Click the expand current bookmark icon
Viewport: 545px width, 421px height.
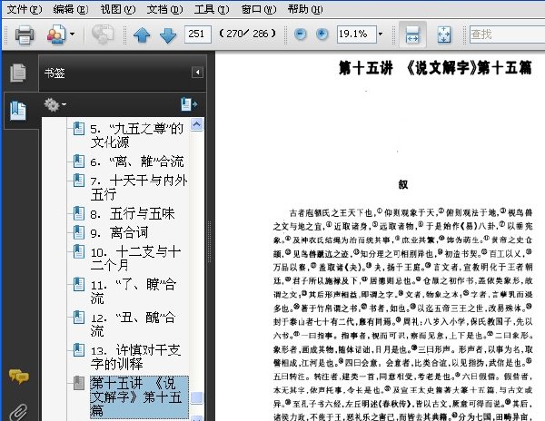[189, 104]
